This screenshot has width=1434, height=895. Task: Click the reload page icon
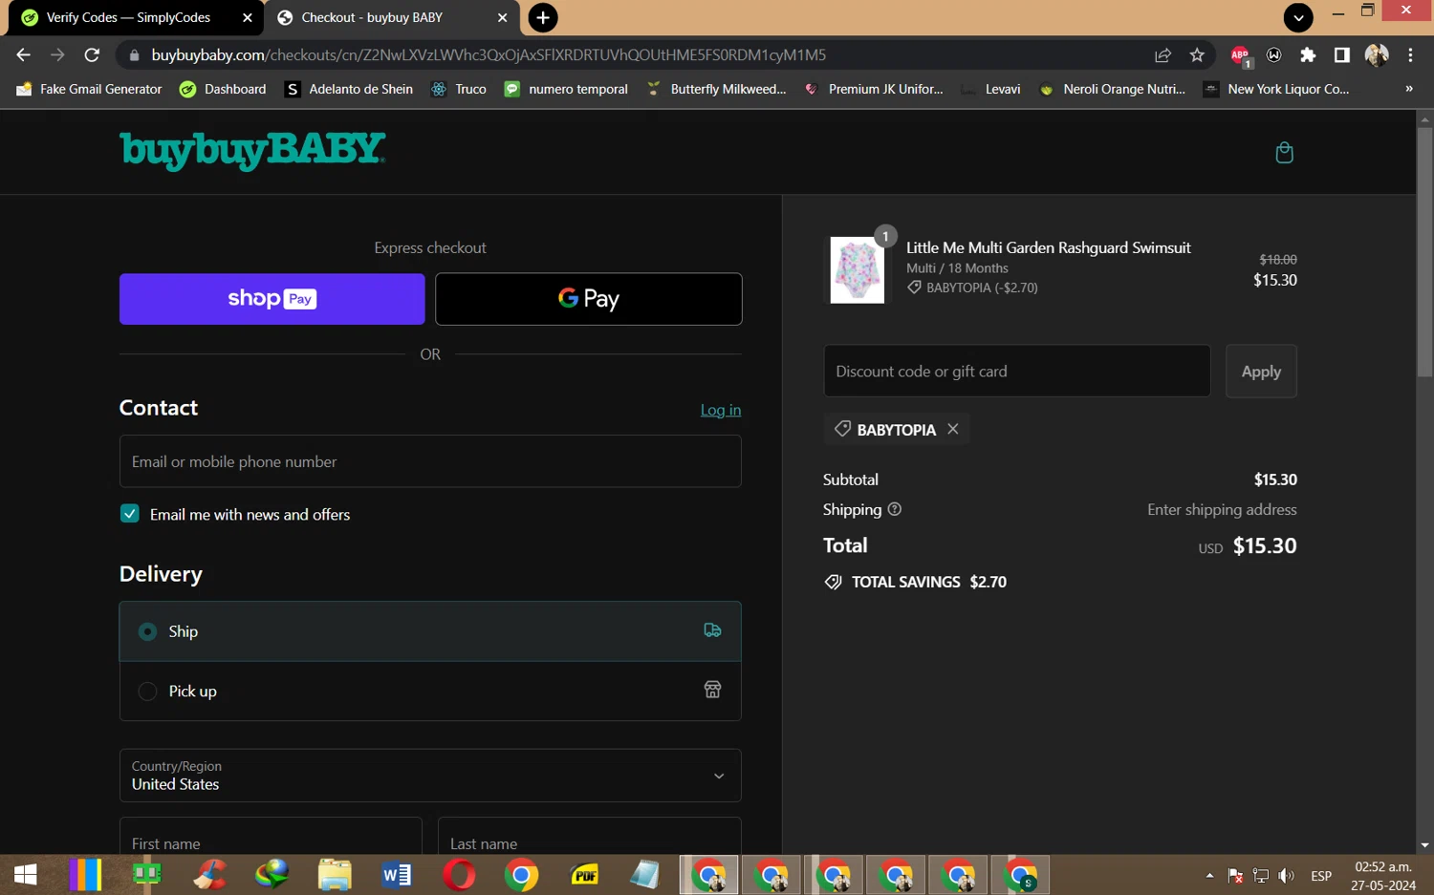tap(92, 55)
